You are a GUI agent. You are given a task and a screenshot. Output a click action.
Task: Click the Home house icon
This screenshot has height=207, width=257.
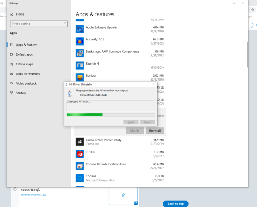tap(12, 14)
